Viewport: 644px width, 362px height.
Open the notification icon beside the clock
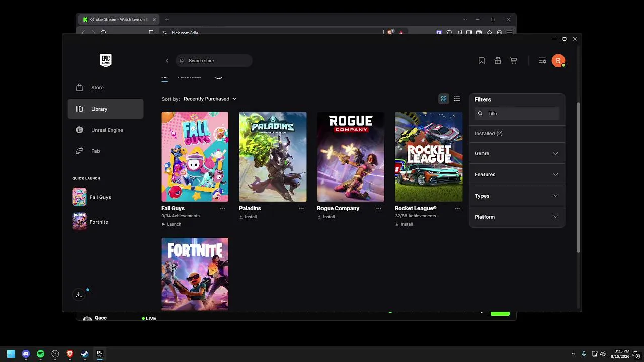[x=636, y=354]
